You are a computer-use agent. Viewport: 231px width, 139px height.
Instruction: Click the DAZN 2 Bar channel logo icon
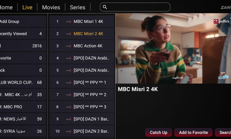(68, 131)
